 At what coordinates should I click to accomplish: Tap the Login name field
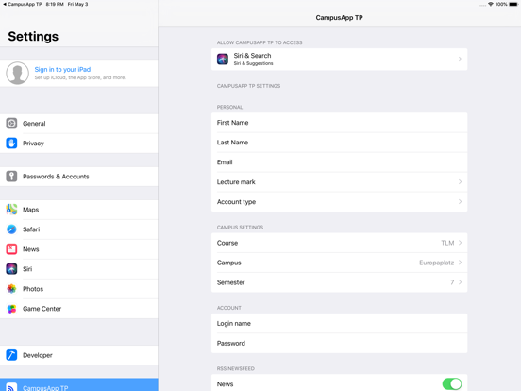339,324
